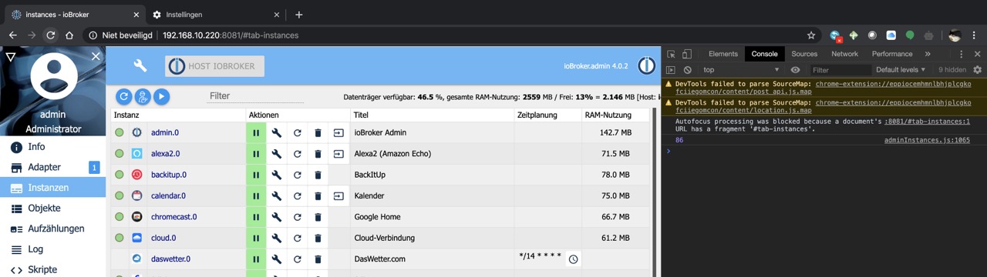Reload the browser page

(50, 35)
